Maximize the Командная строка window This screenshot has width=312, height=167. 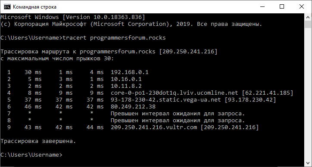tap(282, 6)
